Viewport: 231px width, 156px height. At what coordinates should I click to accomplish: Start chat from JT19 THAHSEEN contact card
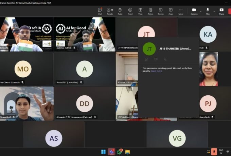[x=146, y=59]
